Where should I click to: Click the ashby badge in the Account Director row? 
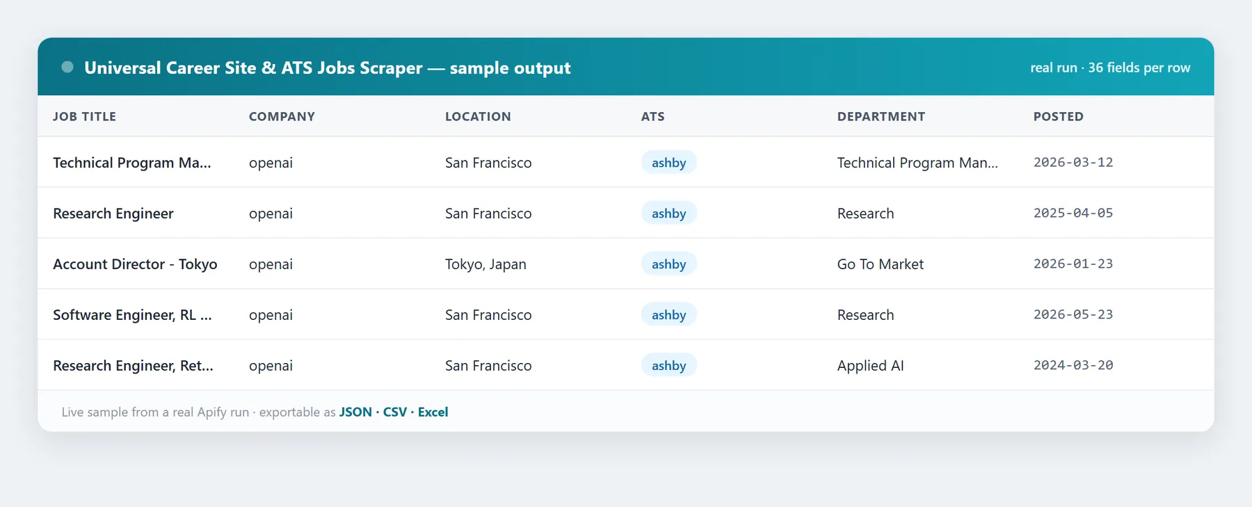668,264
